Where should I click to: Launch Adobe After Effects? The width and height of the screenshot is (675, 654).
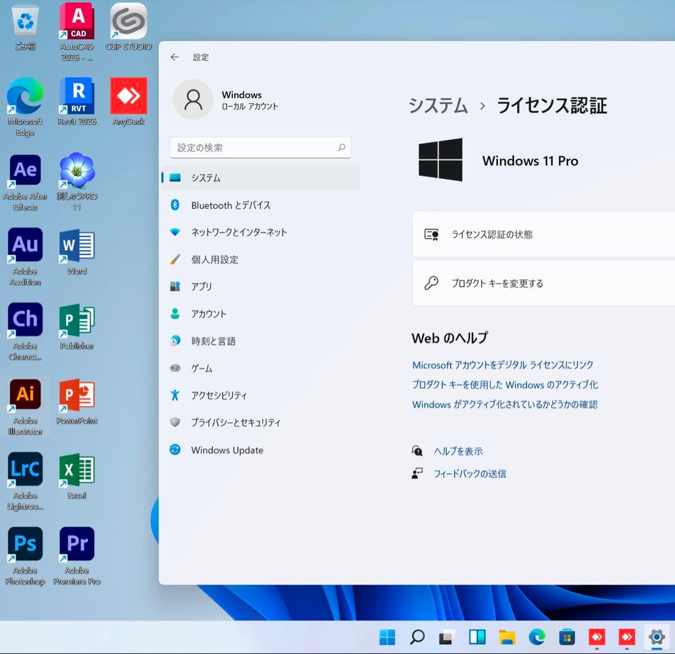(x=24, y=170)
